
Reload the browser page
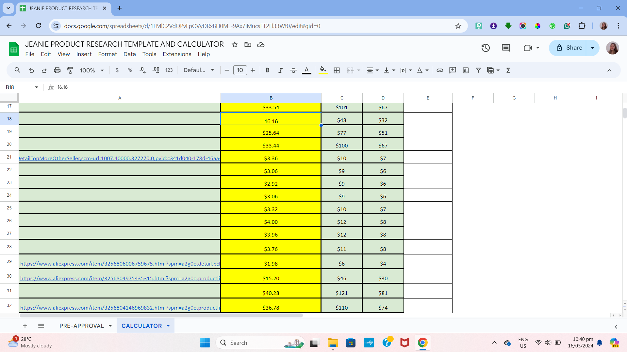tap(39, 26)
